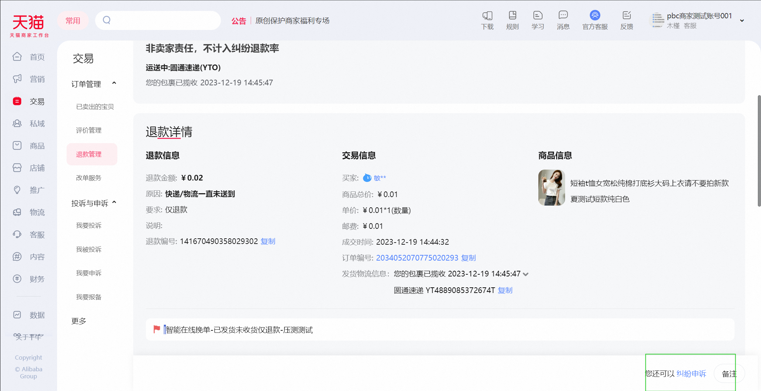Open 我被投诉 menu item
The width and height of the screenshot is (761, 391).
tap(89, 249)
